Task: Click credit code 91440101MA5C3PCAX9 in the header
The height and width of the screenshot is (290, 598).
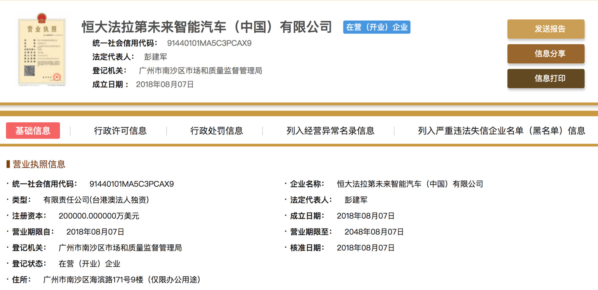Action: tap(209, 43)
